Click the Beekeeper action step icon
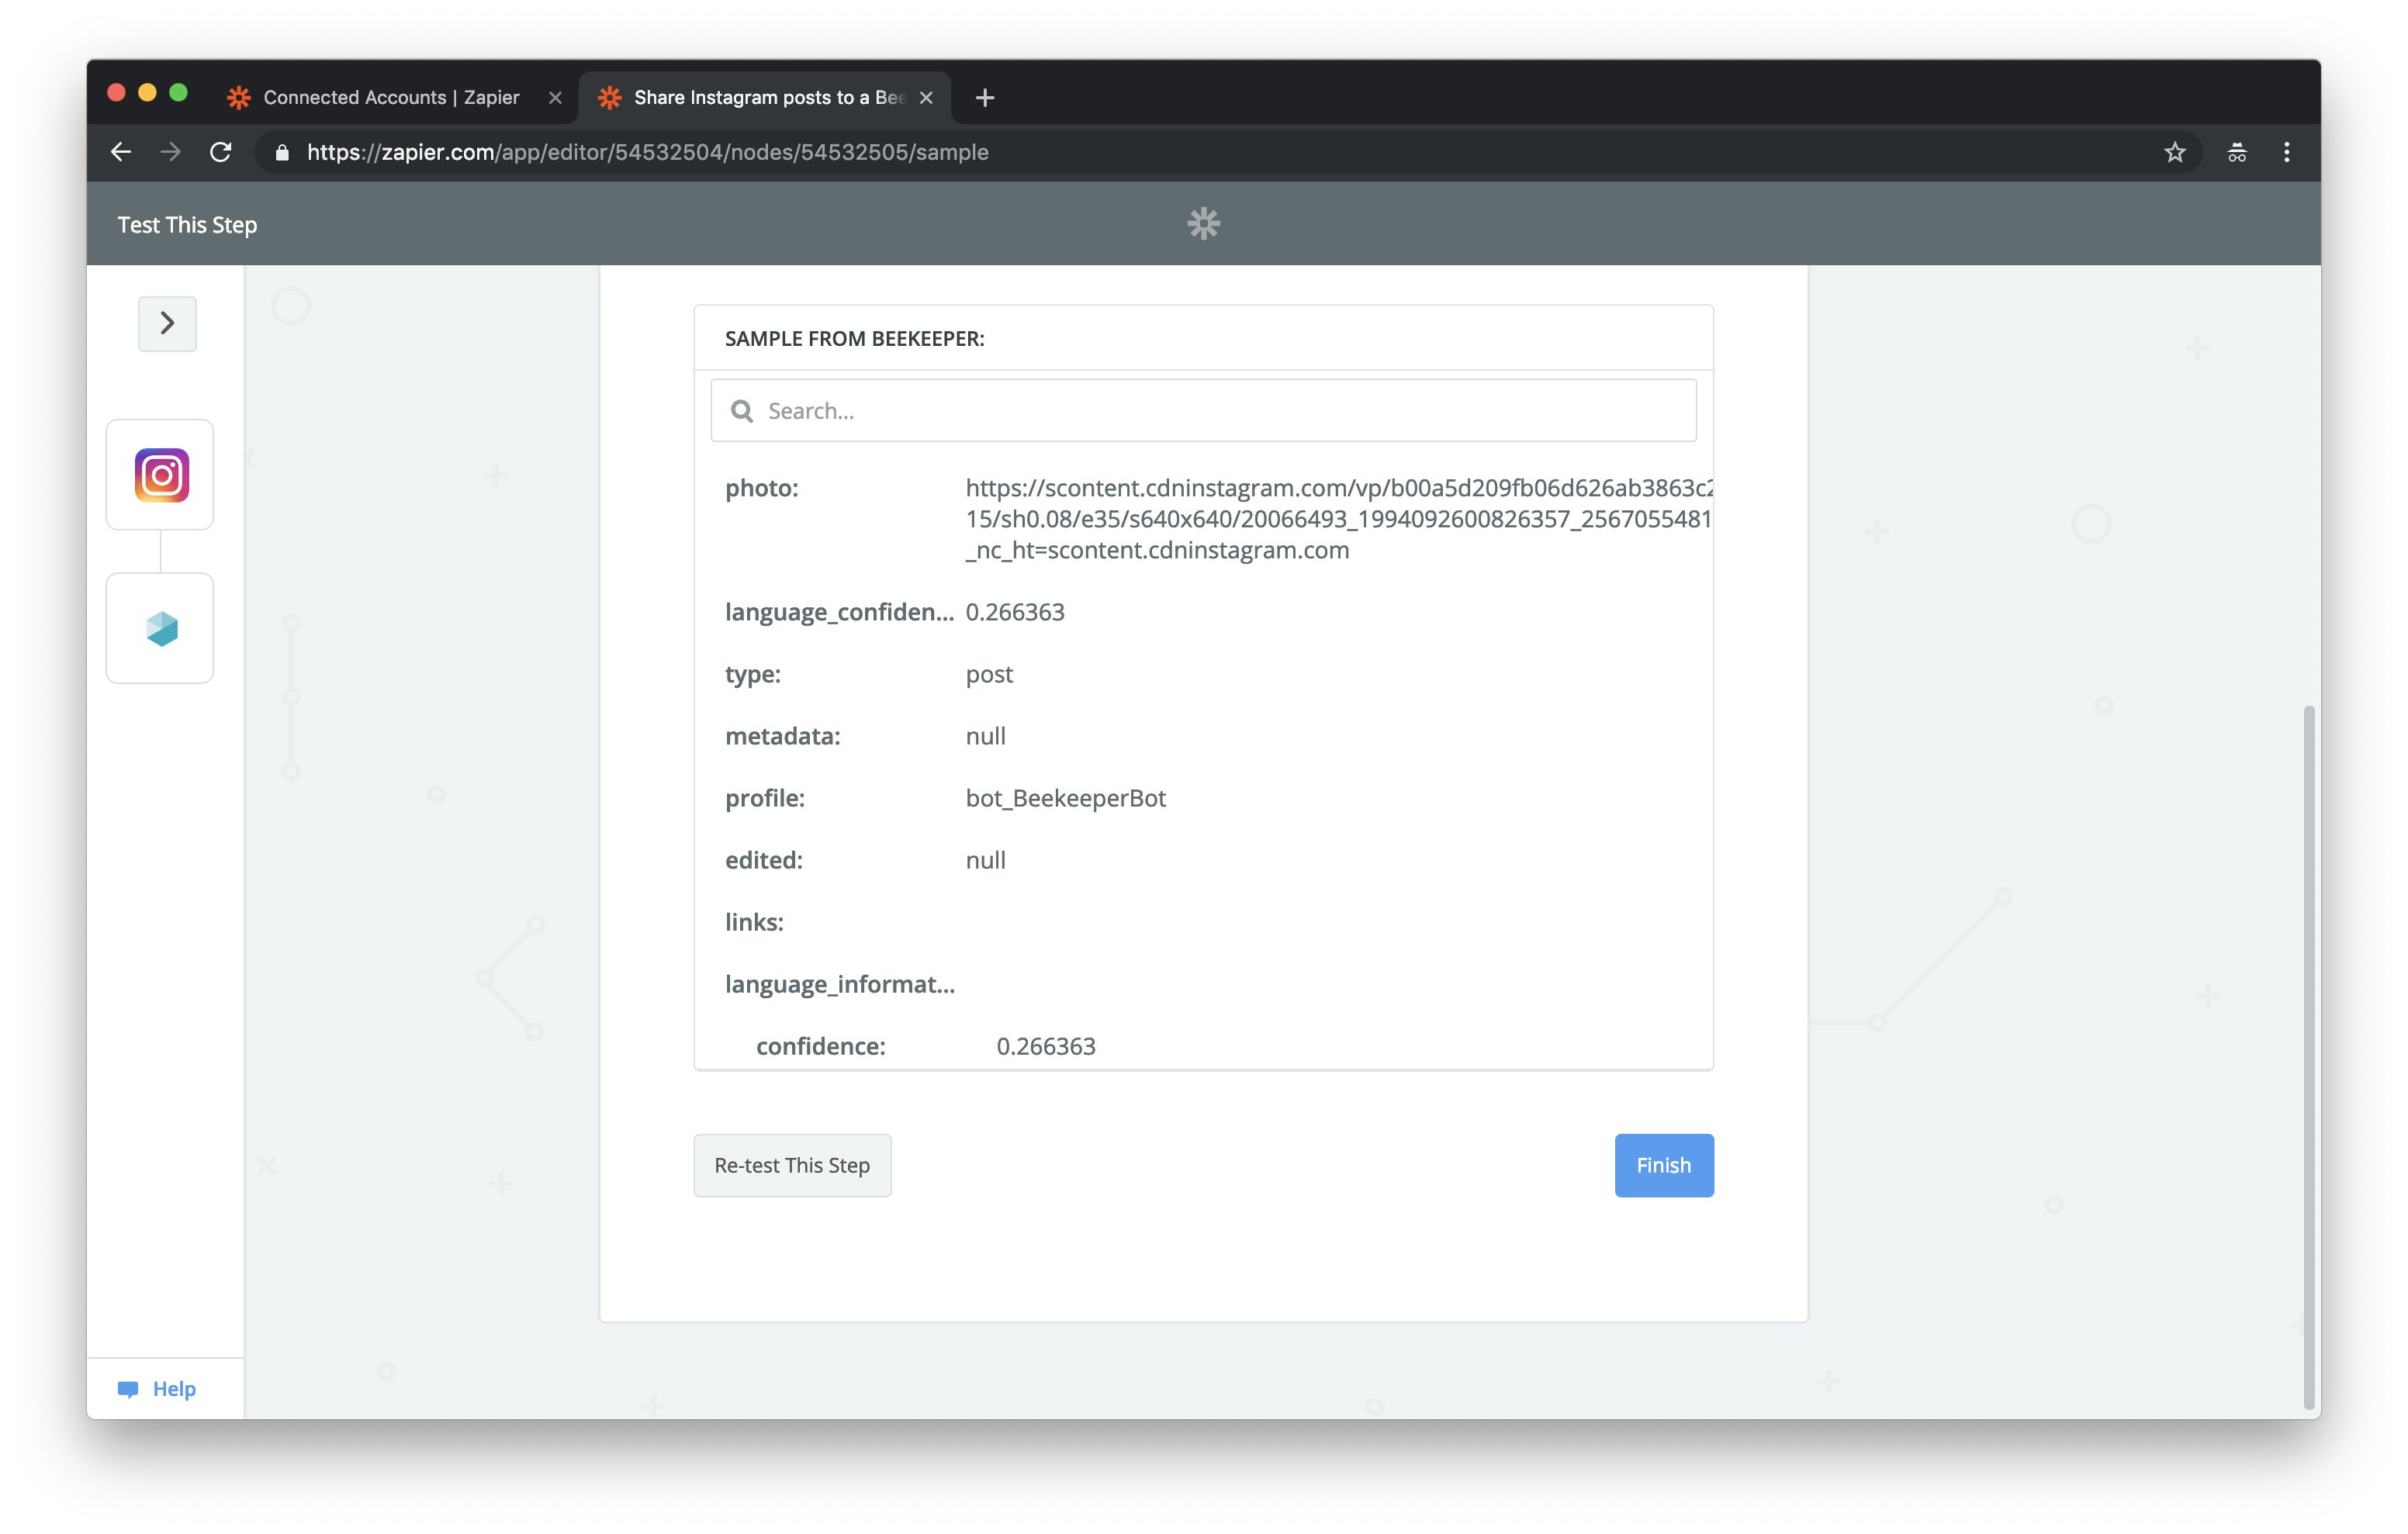 [160, 629]
